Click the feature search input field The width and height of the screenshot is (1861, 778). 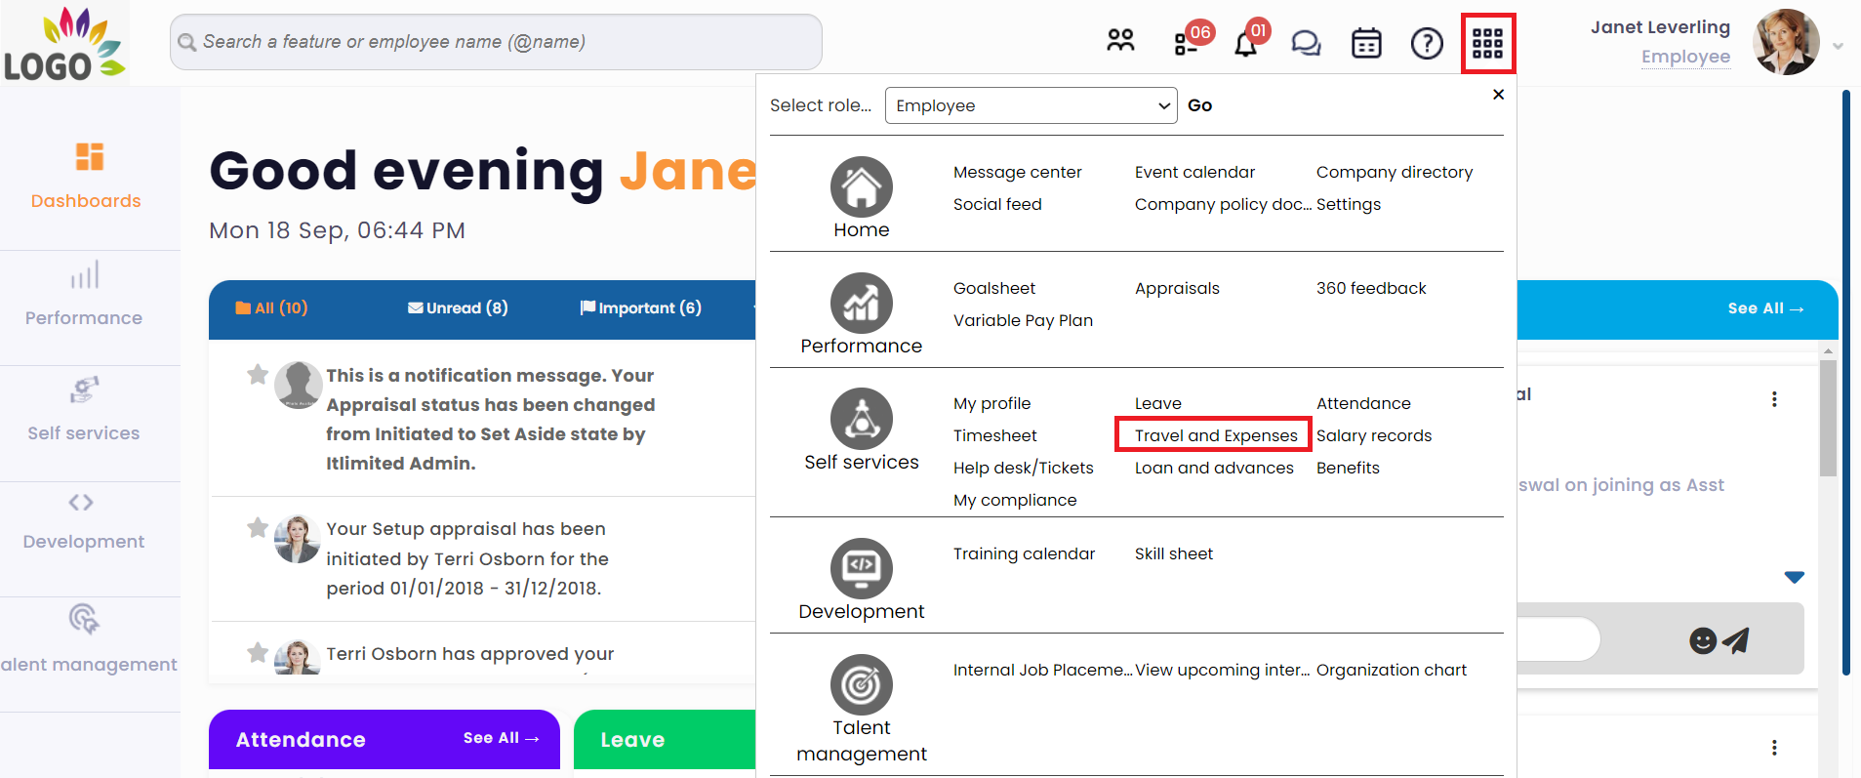496,42
